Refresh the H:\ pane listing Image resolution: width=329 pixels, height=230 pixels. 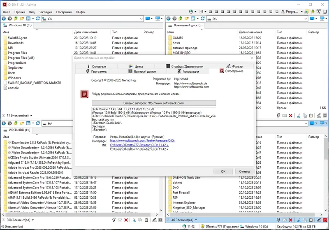pos(38,123)
